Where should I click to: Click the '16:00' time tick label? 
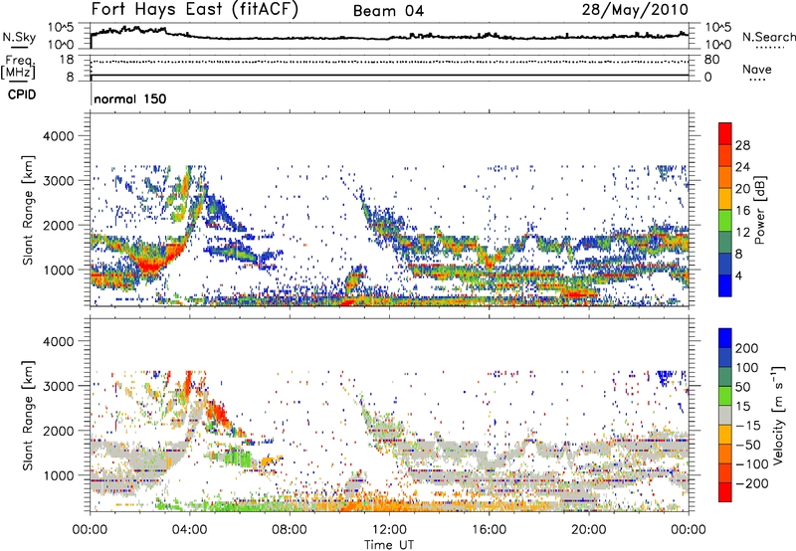click(489, 530)
